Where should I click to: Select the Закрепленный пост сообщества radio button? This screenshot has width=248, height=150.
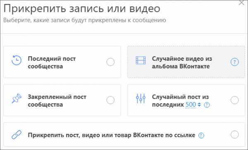tap(110, 100)
